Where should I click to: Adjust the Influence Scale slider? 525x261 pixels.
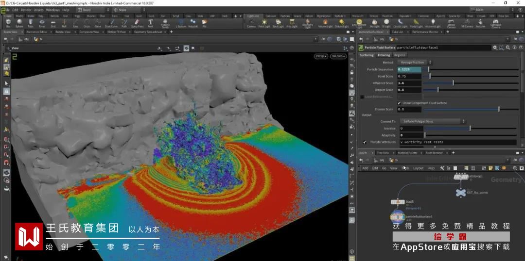(472, 83)
